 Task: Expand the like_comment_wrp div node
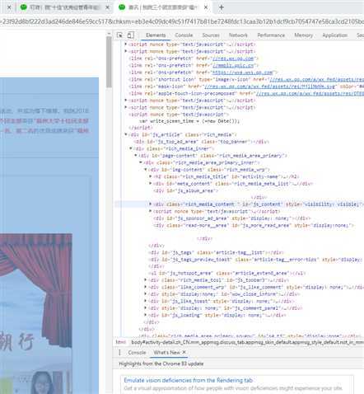click(x=146, y=287)
